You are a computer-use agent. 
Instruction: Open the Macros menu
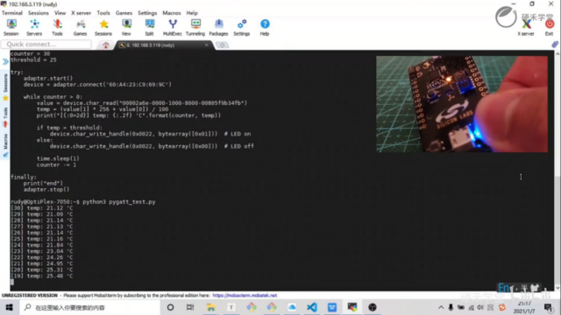pyautogui.click(x=172, y=13)
